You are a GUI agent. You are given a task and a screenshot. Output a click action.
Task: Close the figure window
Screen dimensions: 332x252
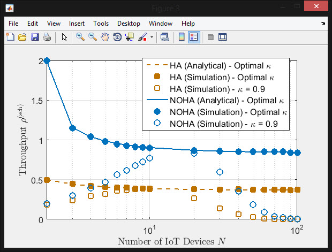(316, 6)
